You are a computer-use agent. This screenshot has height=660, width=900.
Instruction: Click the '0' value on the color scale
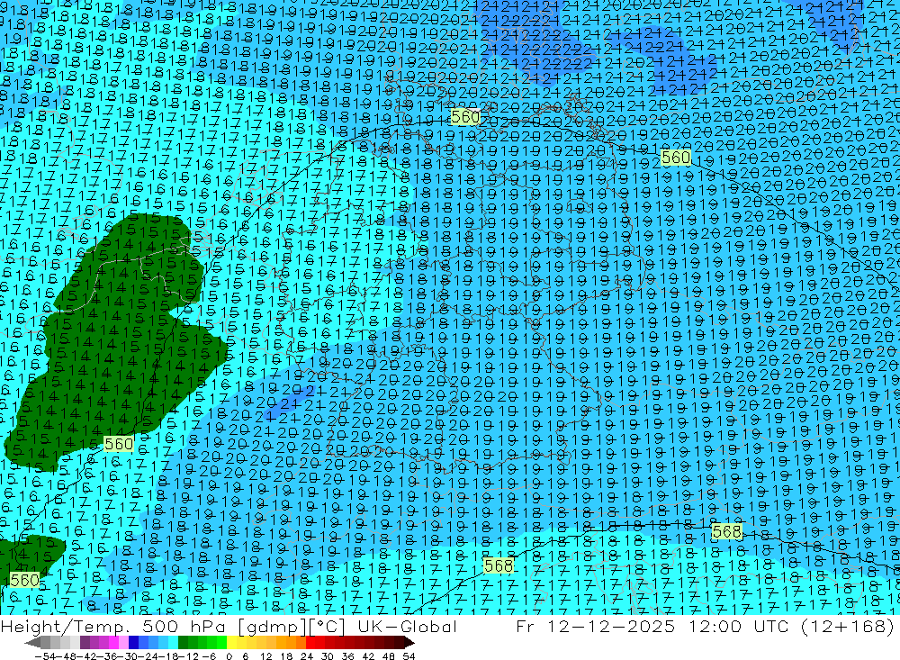pyautogui.click(x=229, y=656)
